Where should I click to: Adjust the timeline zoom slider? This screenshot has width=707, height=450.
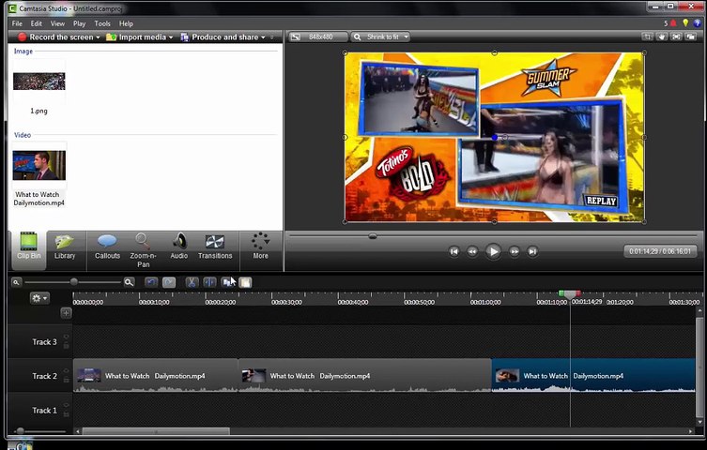[73, 282]
